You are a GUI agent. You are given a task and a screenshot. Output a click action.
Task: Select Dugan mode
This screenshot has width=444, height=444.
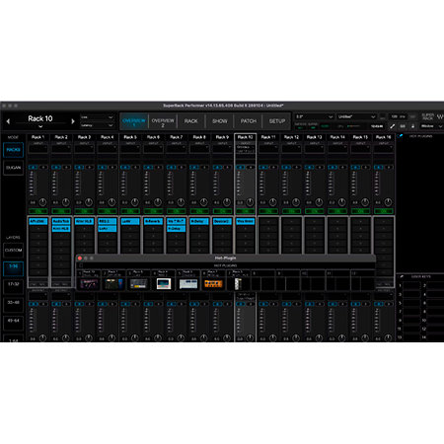coord(13,168)
